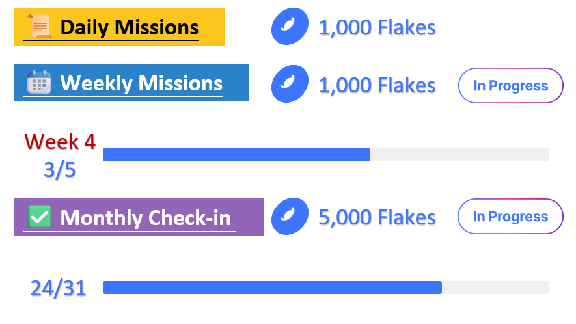Viewport: 576px width, 324px height.
Task: Click the Weekly 1,000 Flakes reward text
Action: tap(377, 85)
